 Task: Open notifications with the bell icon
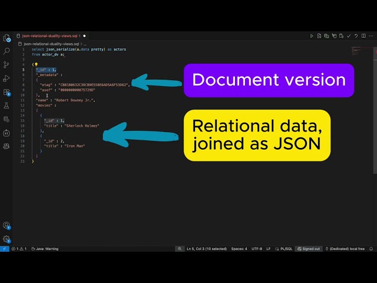[x=371, y=249]
